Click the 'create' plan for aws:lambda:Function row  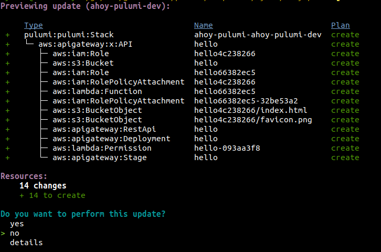pos(345,92)
